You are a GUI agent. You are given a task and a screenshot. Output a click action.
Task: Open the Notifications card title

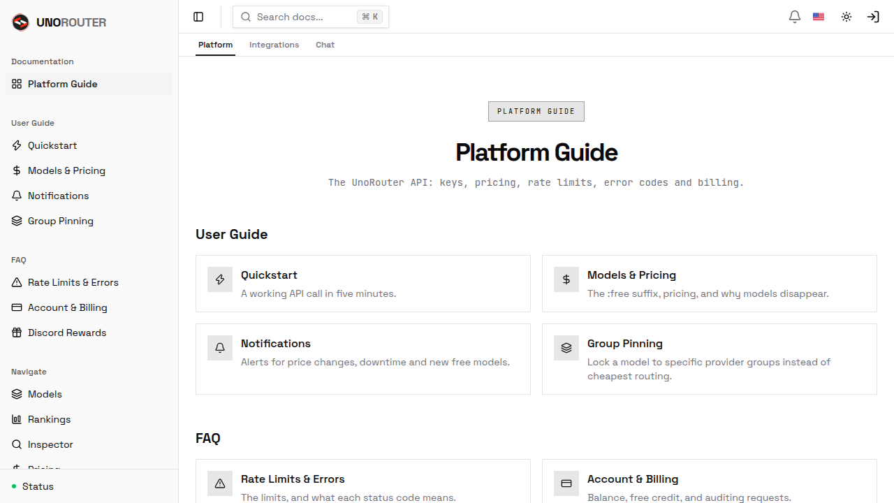[x=276, y=344]
